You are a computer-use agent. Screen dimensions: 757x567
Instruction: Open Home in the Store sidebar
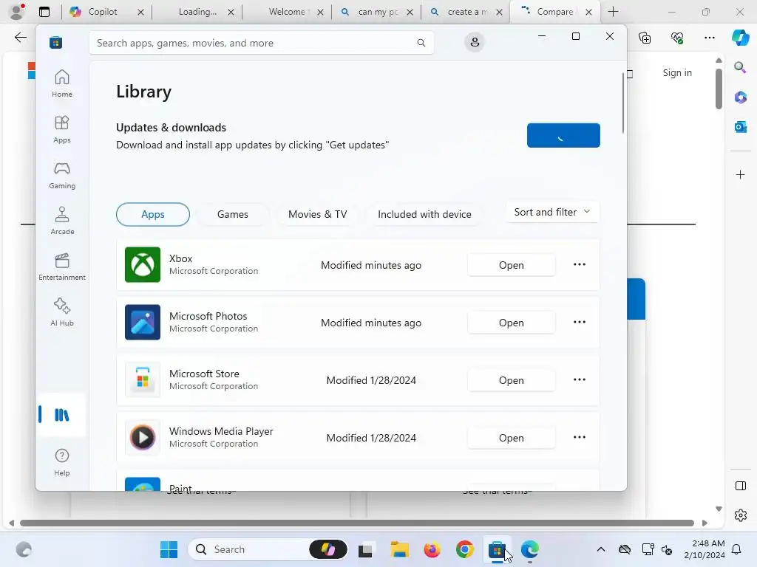point(62,83)
